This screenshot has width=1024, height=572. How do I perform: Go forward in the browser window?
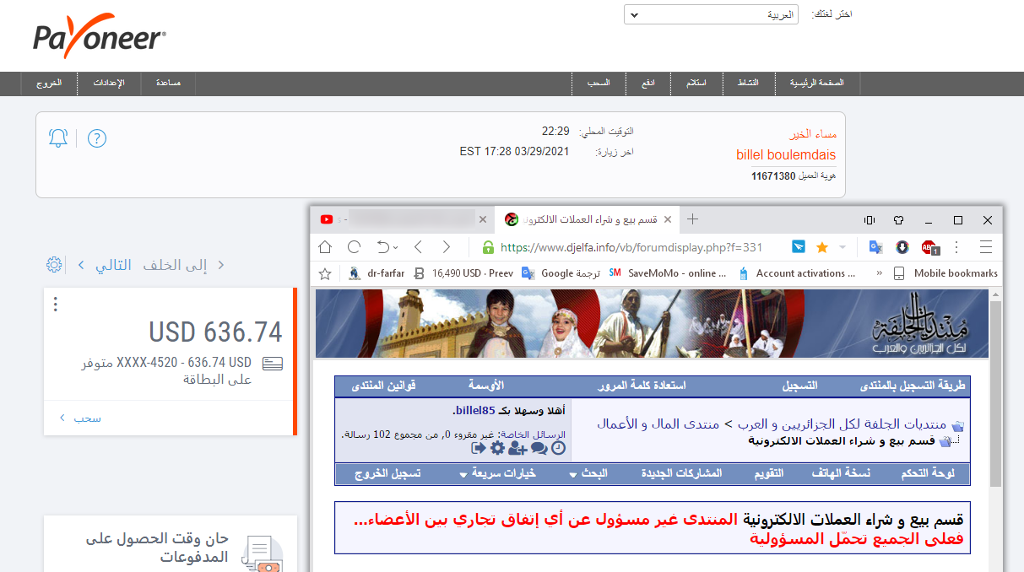pos(447,247)
